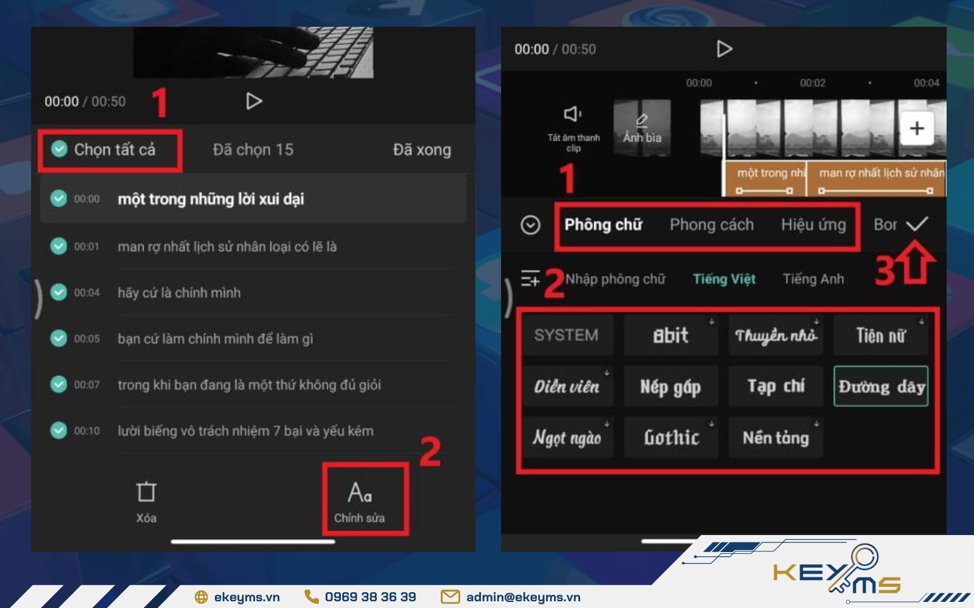This screenshot has height=608, width=974.
Task: Download the Thuyền nhỏ font via its arrow
Action: [816, 322]
